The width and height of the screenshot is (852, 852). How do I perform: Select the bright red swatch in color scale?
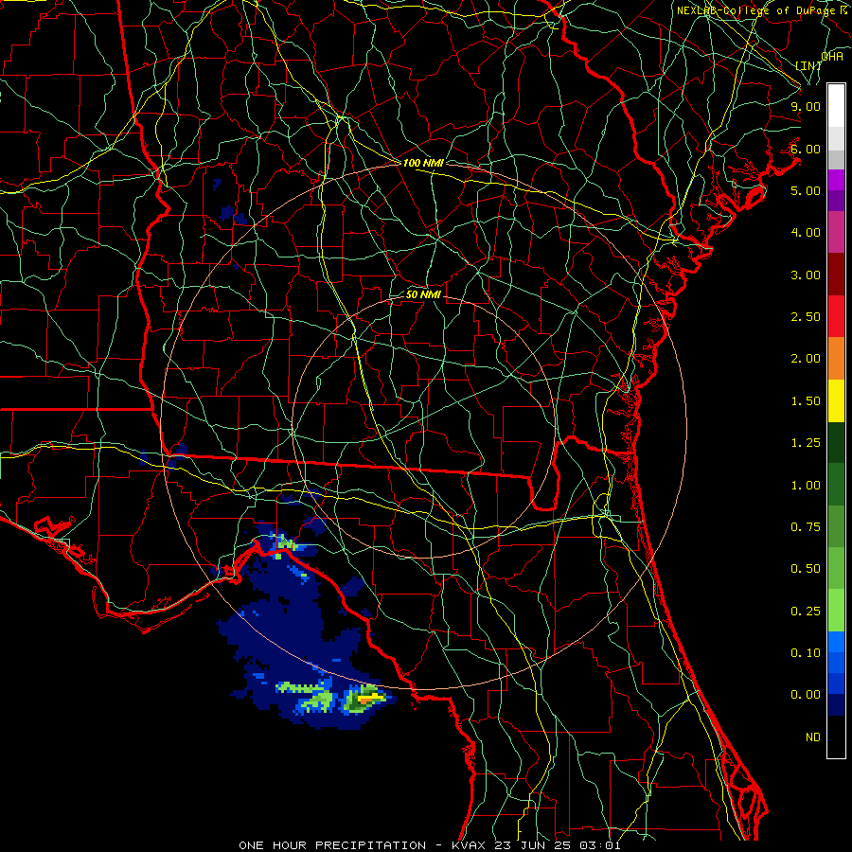[836, 316]
